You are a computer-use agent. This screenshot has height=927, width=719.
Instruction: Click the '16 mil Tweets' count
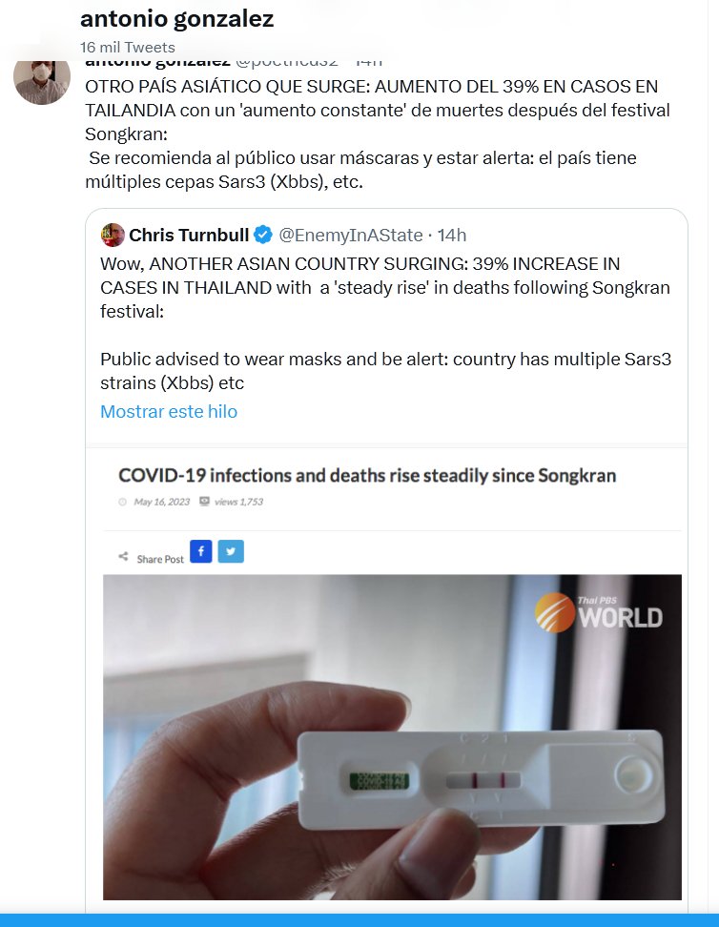point(127,47)
